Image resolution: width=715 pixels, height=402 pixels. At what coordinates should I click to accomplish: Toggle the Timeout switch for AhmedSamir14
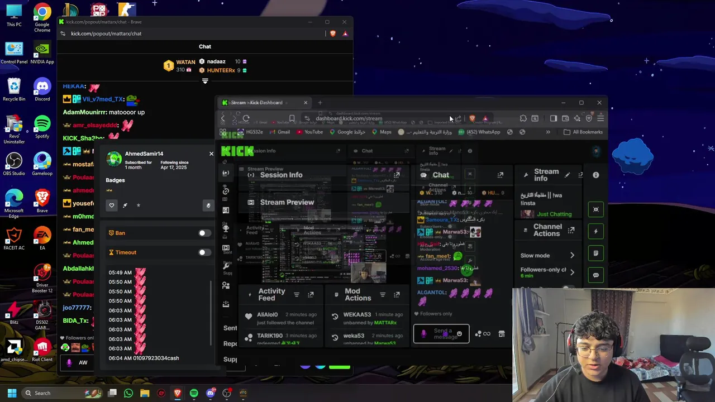[204, 252]
